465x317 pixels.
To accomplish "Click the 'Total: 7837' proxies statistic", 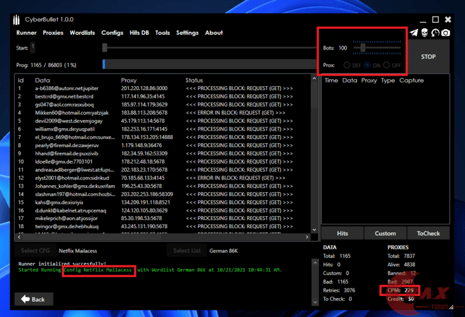I will tap(401, 256).
